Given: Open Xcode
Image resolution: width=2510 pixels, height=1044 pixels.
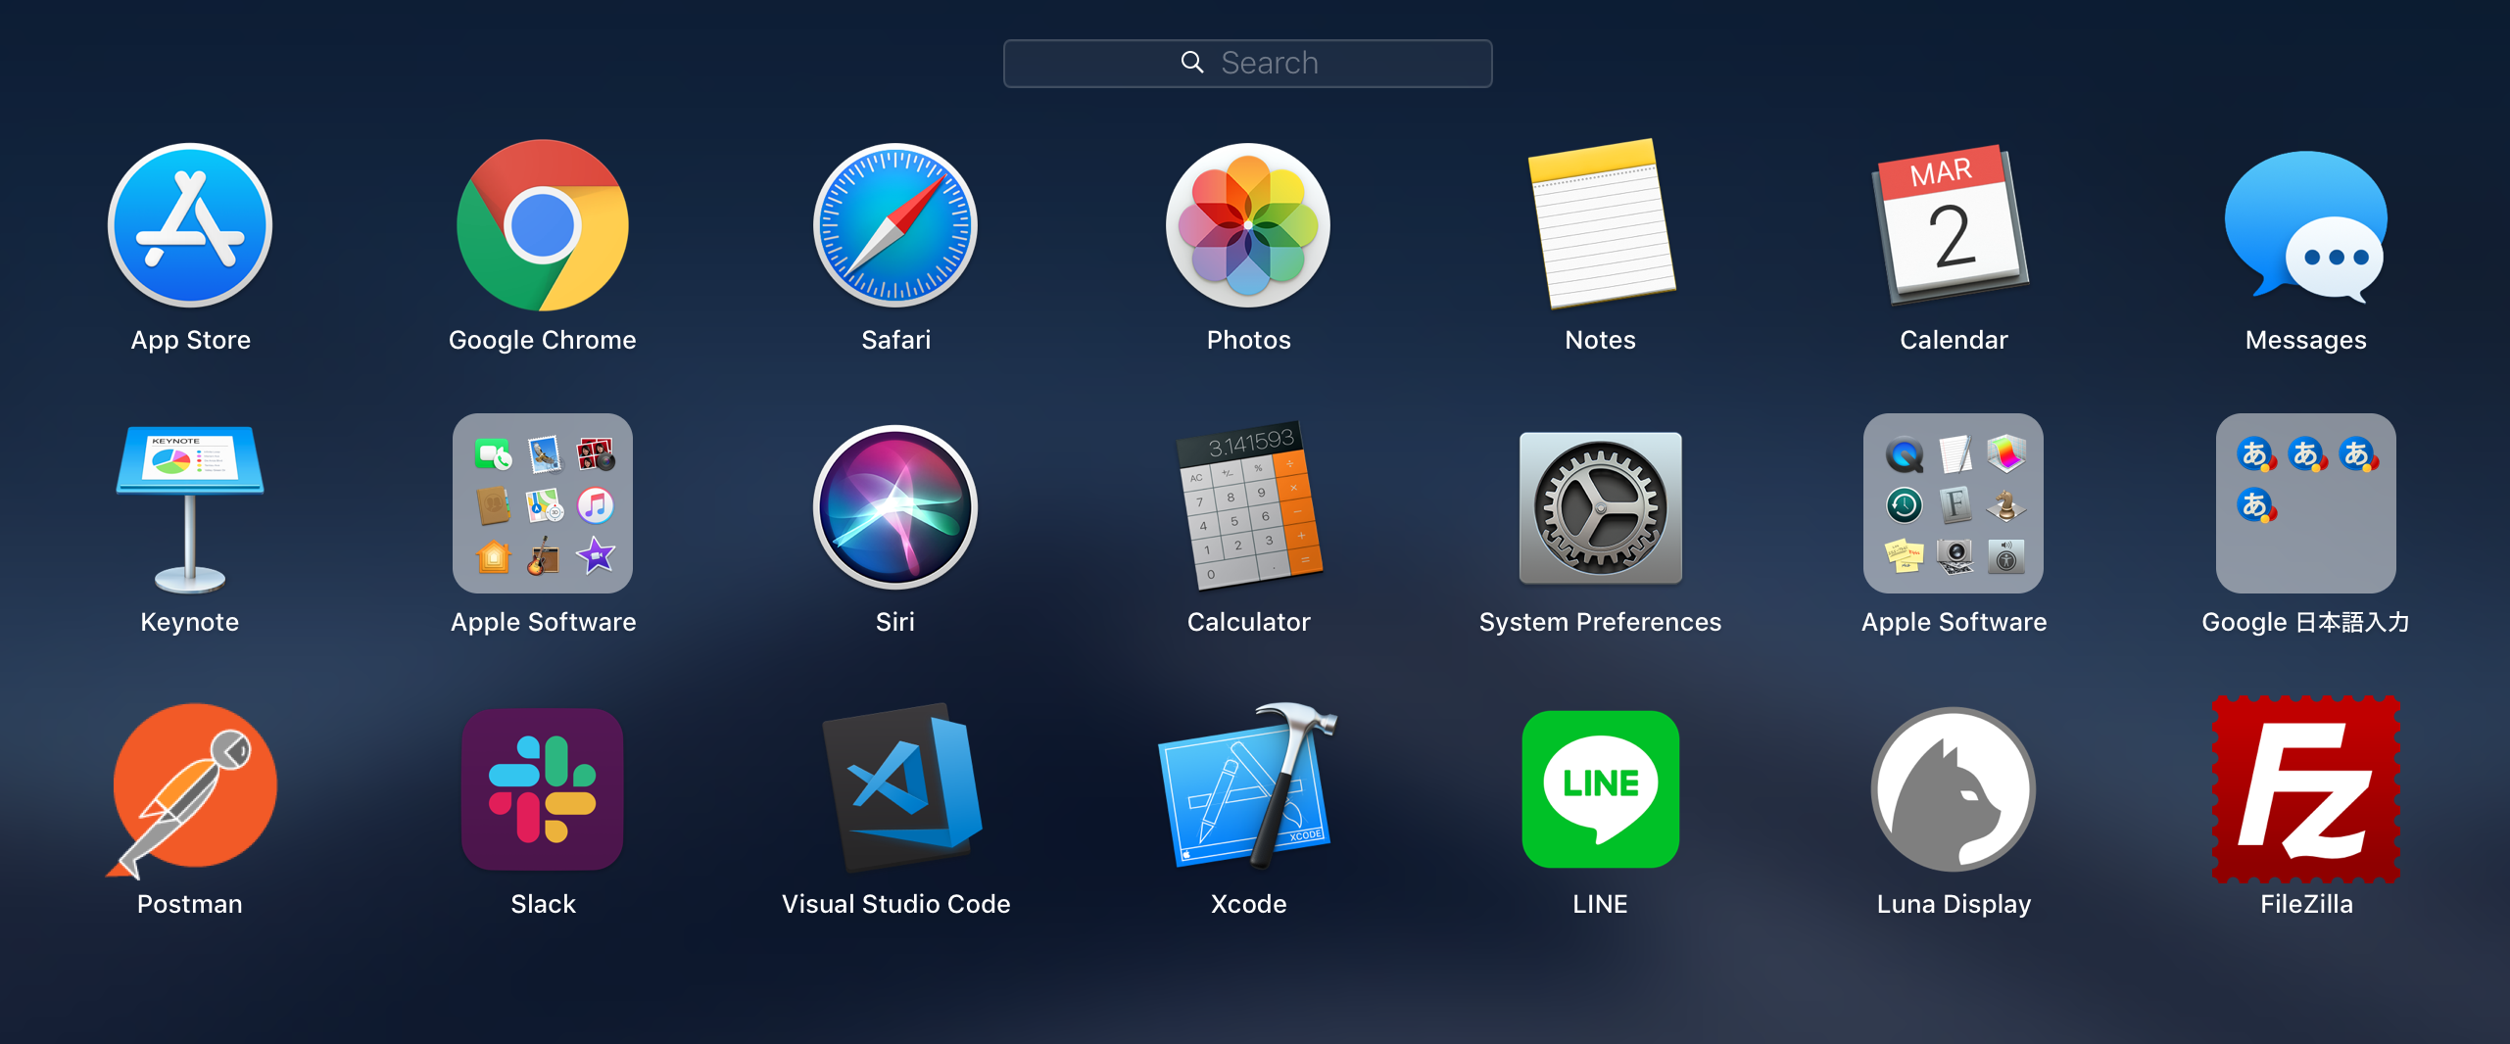Looking at the screenshot, I should [x=1248, y=785].
